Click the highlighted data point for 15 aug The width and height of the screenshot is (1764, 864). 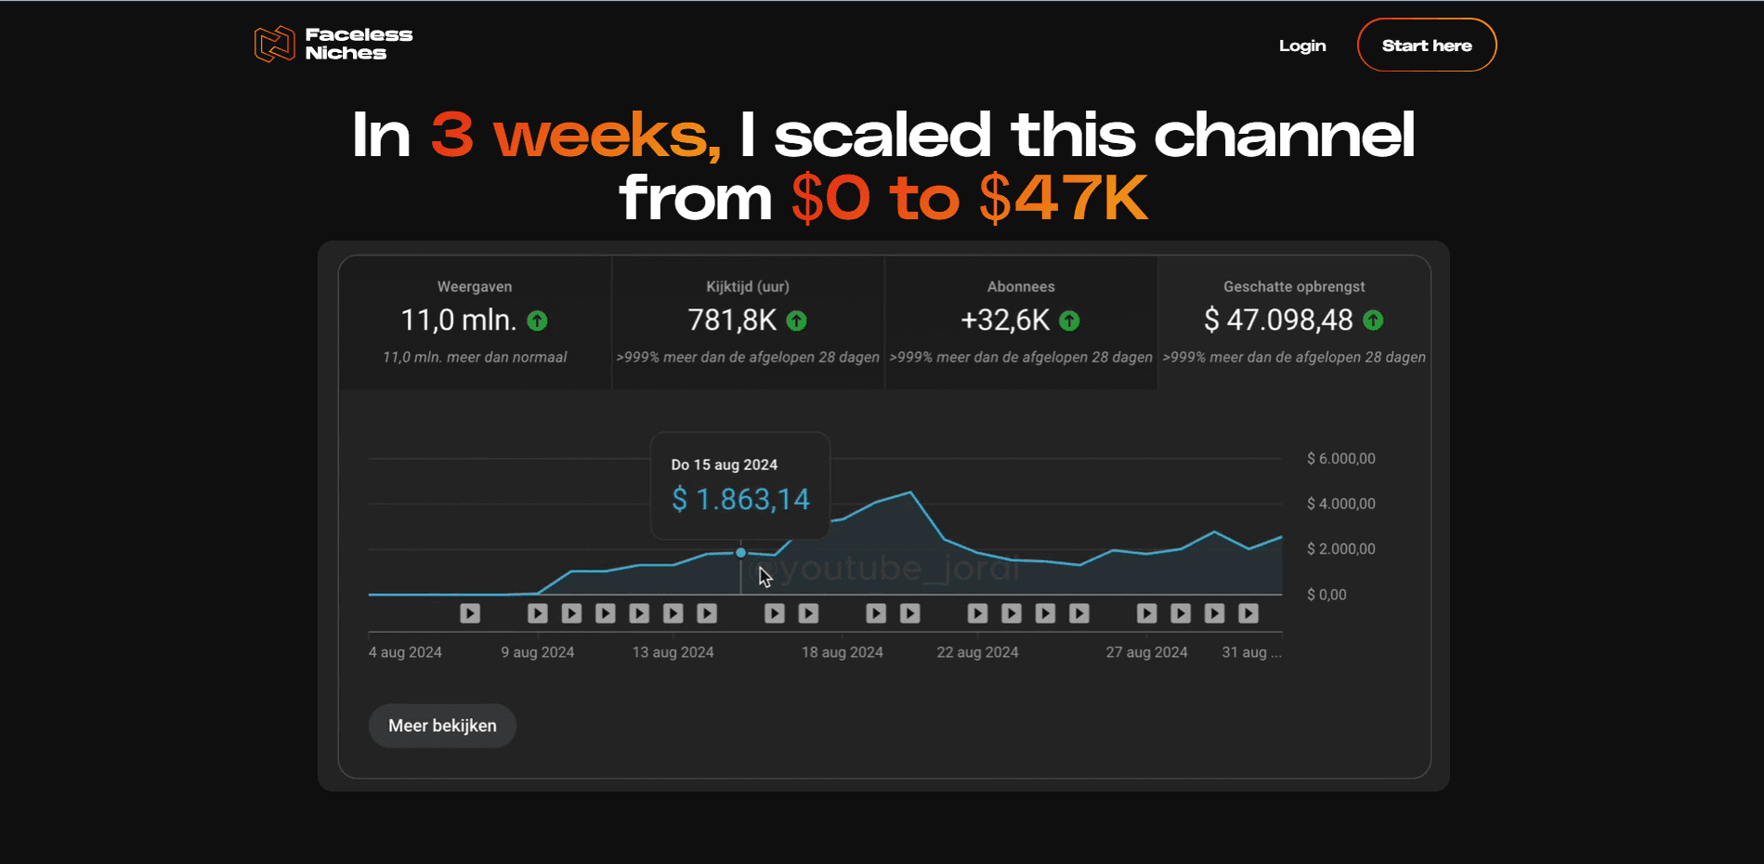(740, 553)
